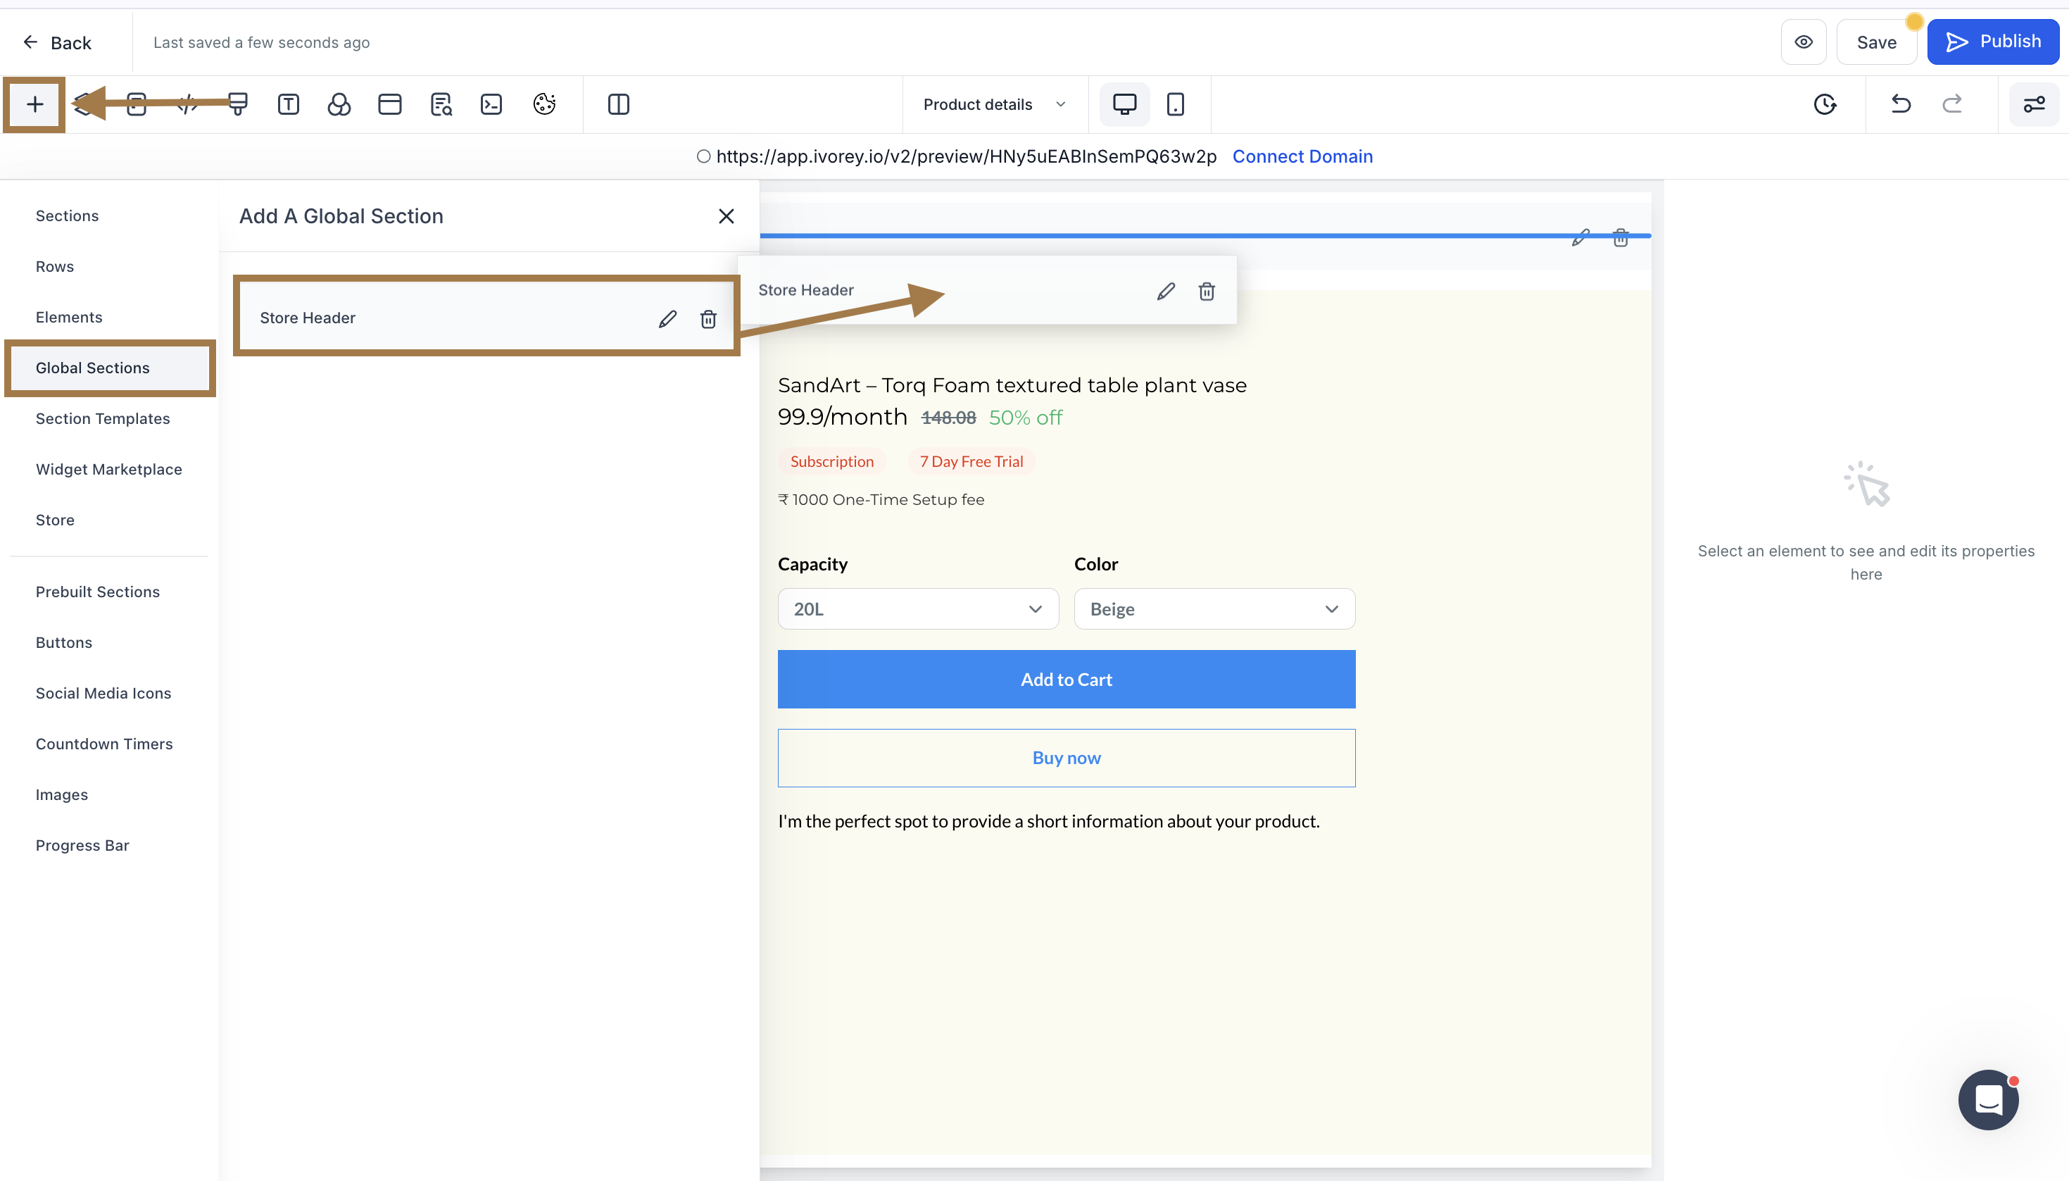Screen dimensions: 2069x1181
Task: Click the plus add element icon
Action: [35, 105]
